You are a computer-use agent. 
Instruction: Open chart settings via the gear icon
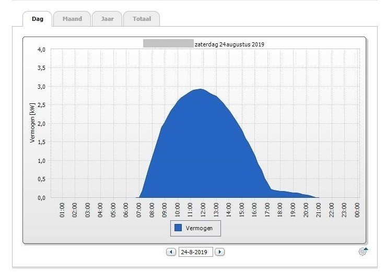tap(363, 252)
